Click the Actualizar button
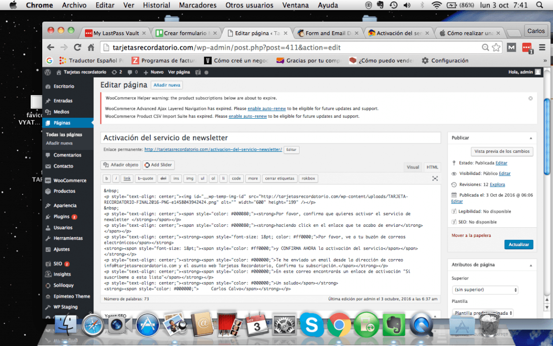The height and width of the screenshot is (346, 553). point(518,244)
